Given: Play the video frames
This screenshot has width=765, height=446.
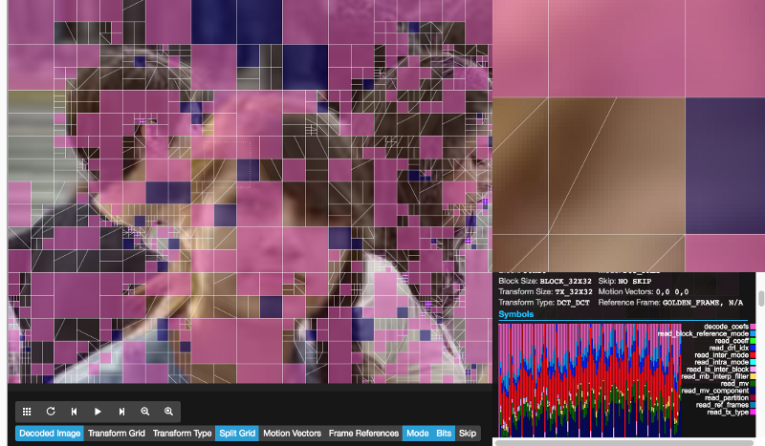Looking at the screenshot, I should click(98, 412).
